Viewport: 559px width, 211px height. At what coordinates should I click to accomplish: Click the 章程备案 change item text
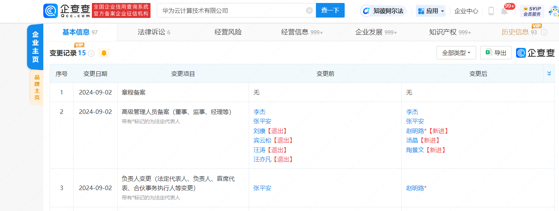134,92
